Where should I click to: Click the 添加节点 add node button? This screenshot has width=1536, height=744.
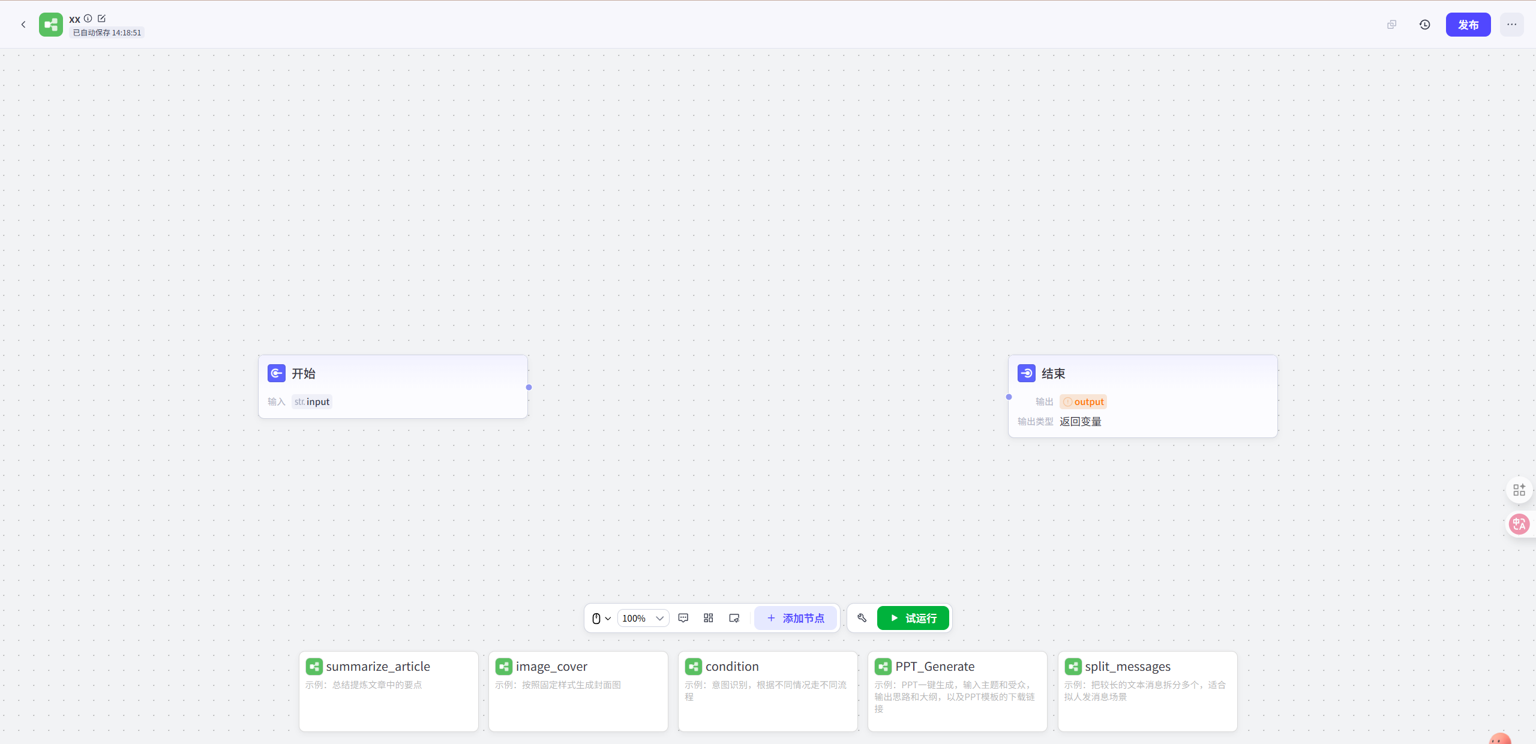click(796, 618)
